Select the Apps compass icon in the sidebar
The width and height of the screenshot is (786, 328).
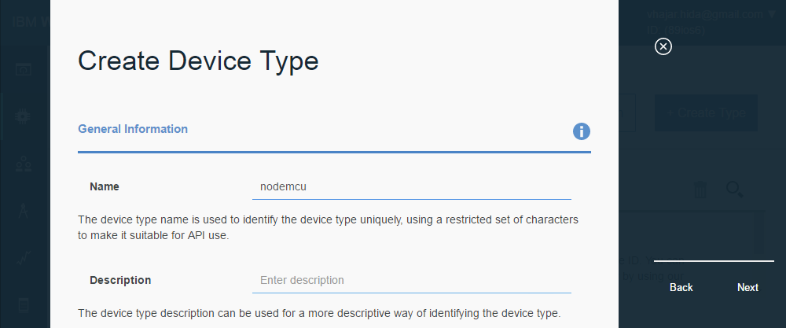pos(23,211)
